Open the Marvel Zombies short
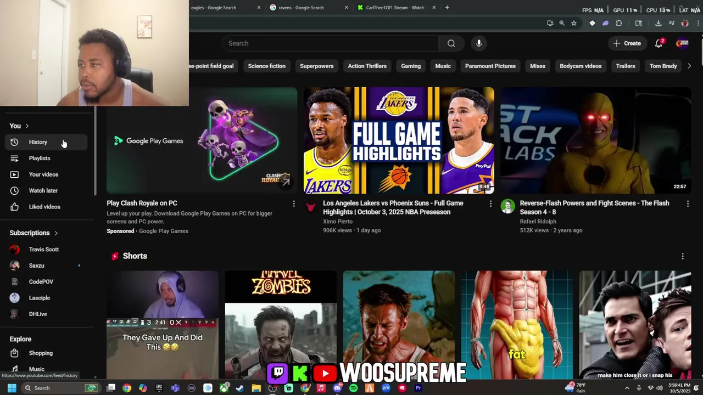The height and width of the screenshot is (395, 703). coord(281,325)
